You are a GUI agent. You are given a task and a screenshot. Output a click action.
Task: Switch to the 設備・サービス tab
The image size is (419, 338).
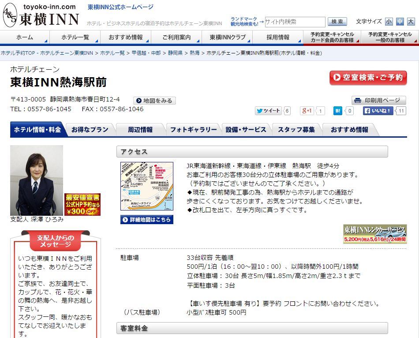[246, 130]
